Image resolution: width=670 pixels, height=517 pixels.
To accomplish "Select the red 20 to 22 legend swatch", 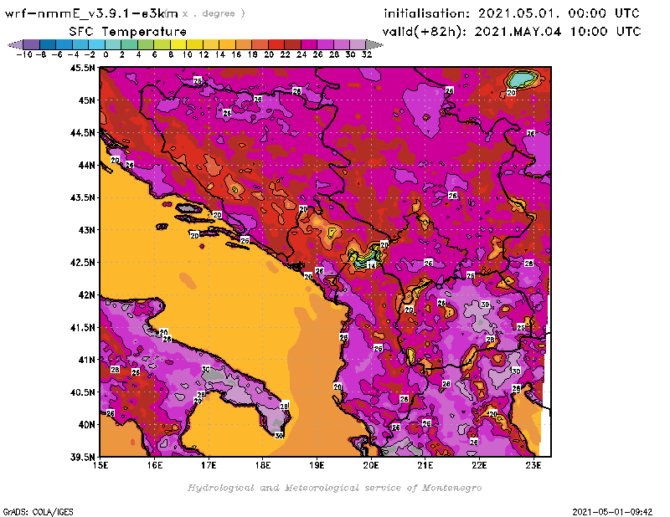I will pos(276,44).
